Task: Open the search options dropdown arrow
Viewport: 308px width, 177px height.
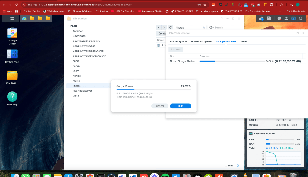Action: pos(213,28)
